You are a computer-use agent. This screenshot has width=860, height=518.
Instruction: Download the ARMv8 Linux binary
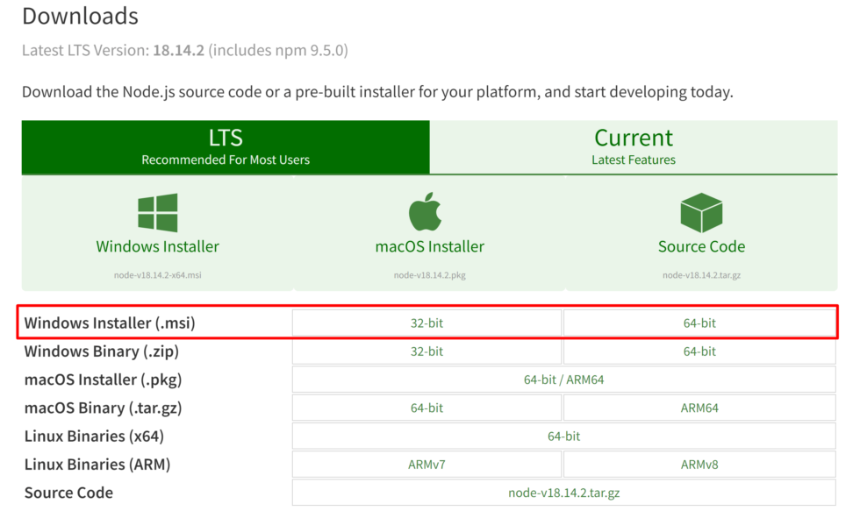[699, 465]
